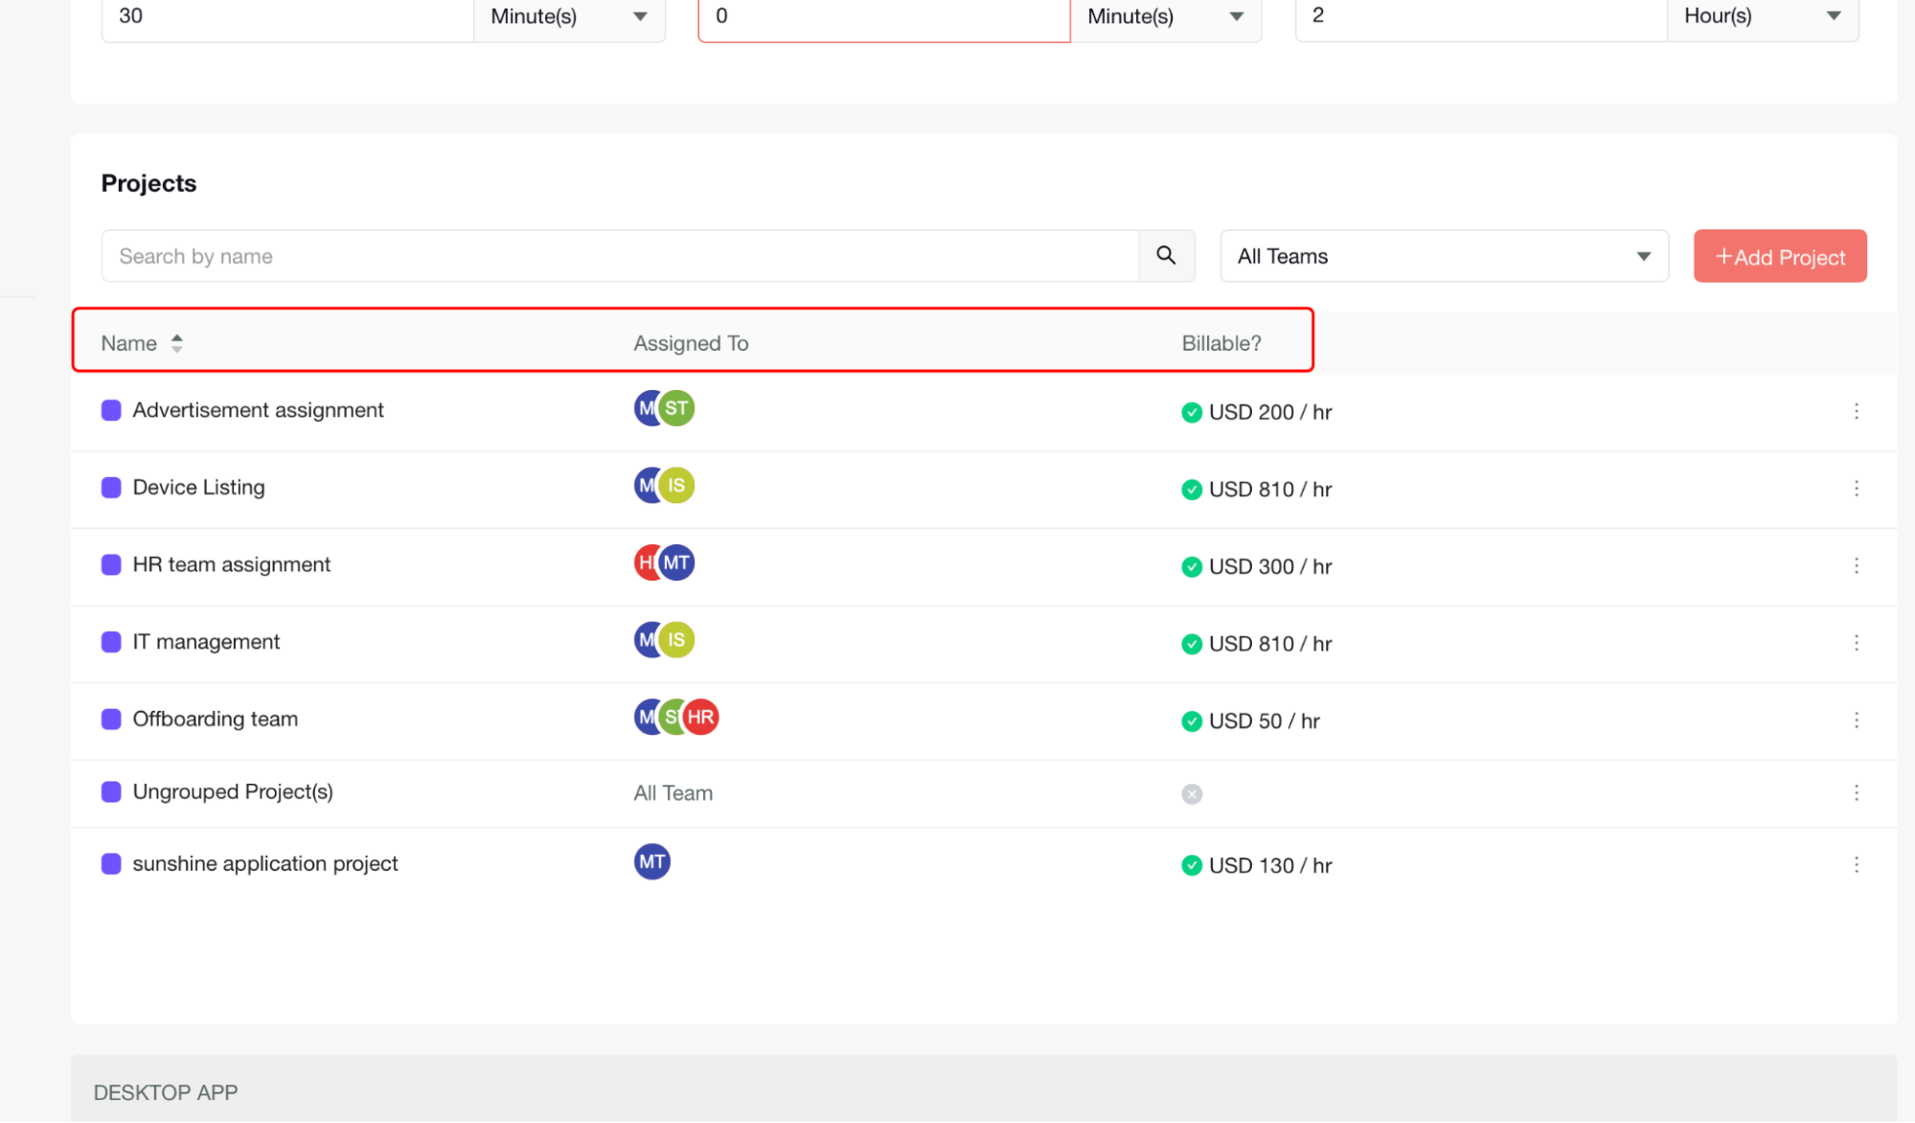The width and height of the screenshot is (1915, 1123).
Task: Open three-dot menu for Device Listing
Action: [x=1856, y=489]
